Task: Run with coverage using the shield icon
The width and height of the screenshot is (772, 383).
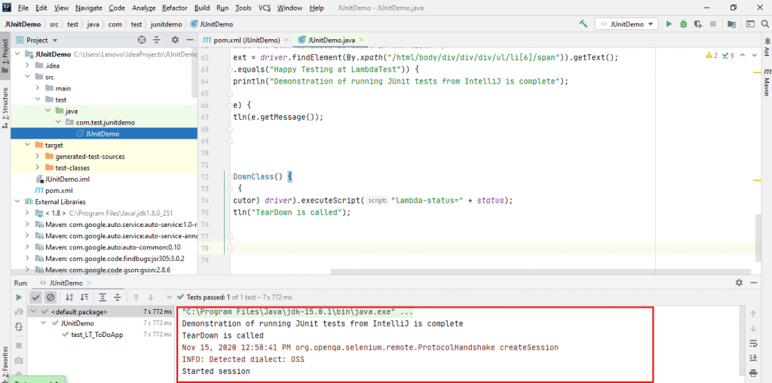Action: click(x=697, y=23)
